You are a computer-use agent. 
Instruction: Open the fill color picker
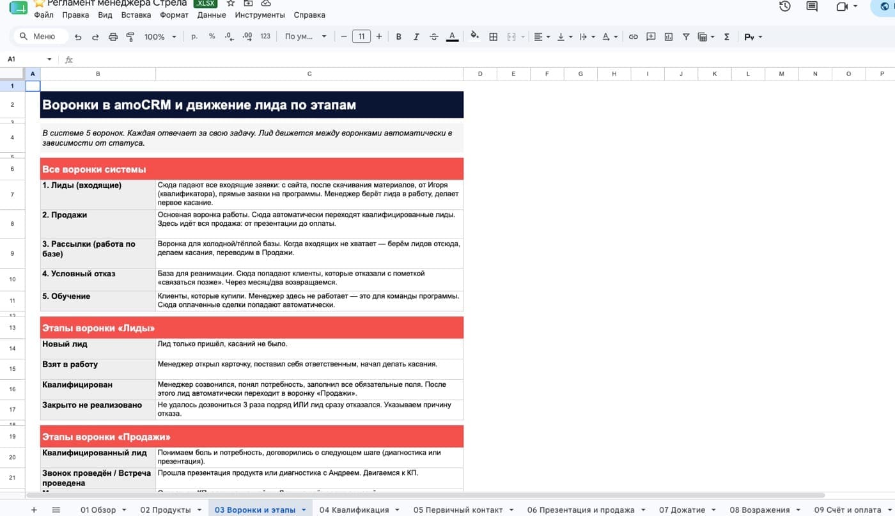(474, 36)
